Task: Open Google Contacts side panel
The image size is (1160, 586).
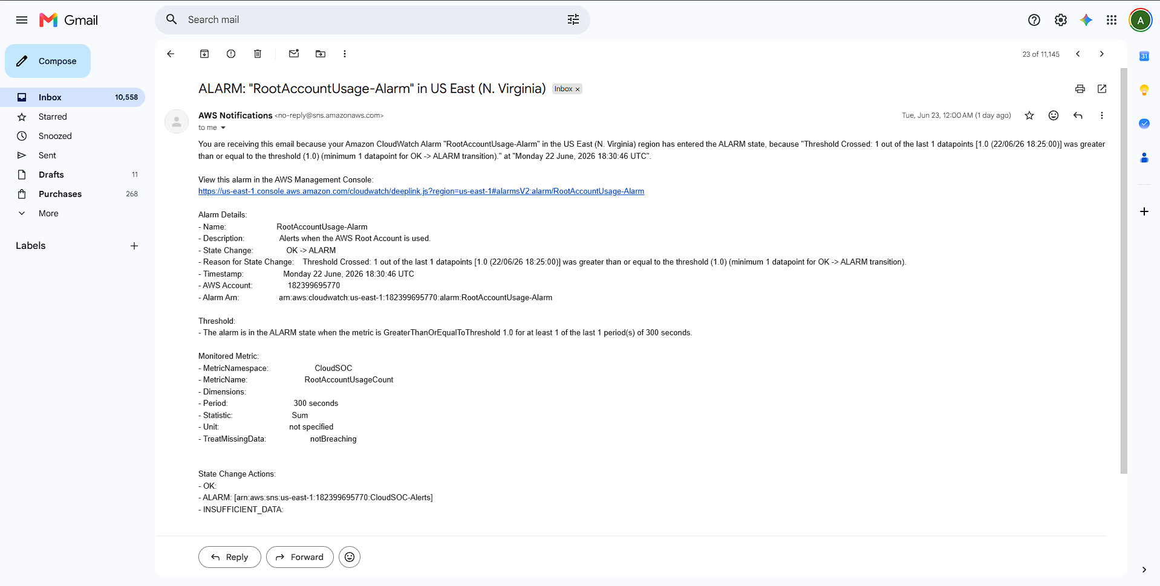Action: 1144,158
